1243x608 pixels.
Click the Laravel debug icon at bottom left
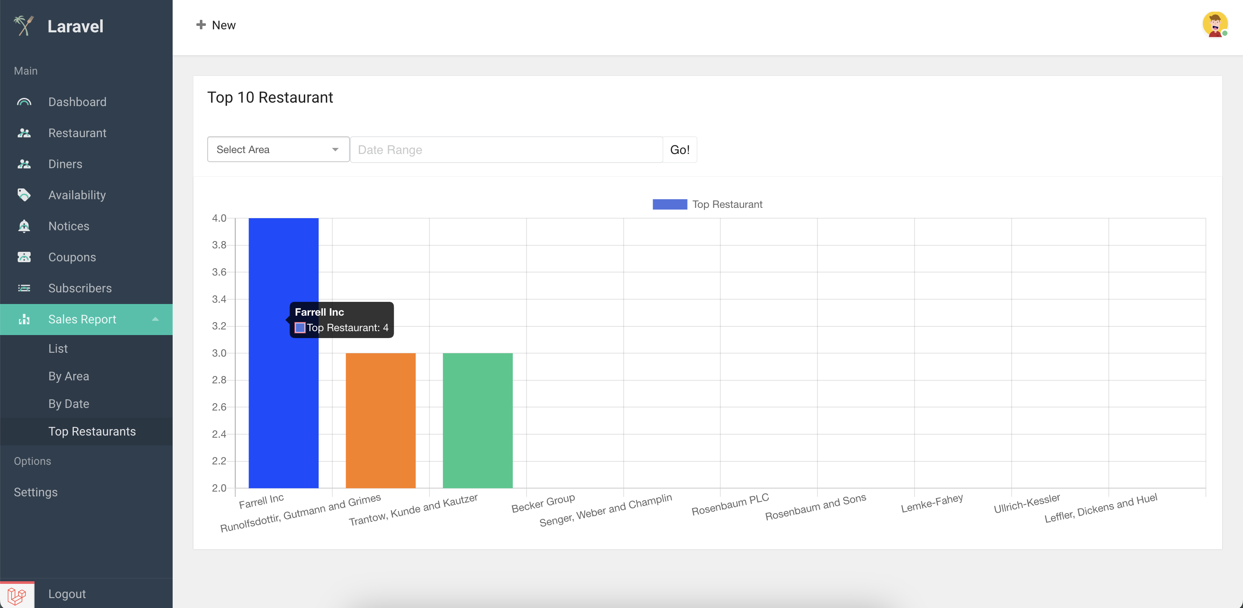click(17, 595)
